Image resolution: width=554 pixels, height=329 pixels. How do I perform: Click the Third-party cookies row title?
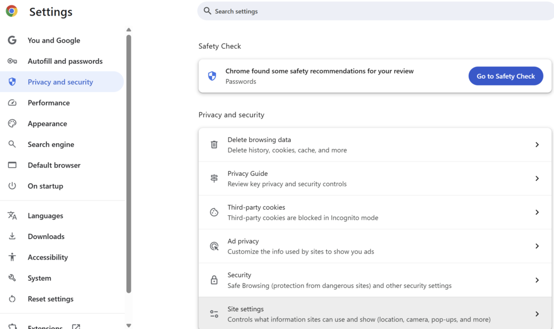point(256,207)
